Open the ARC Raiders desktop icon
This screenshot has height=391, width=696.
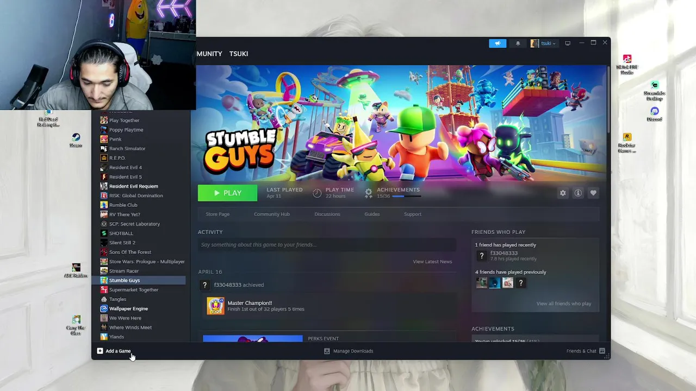tap(76, 270)
